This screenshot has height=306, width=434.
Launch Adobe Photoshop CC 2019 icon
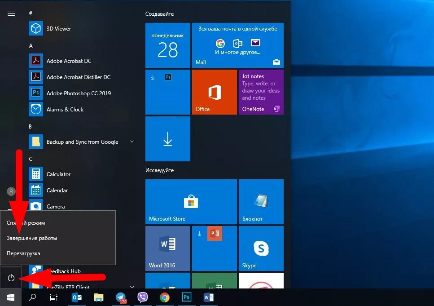click(x=36, y=93)
